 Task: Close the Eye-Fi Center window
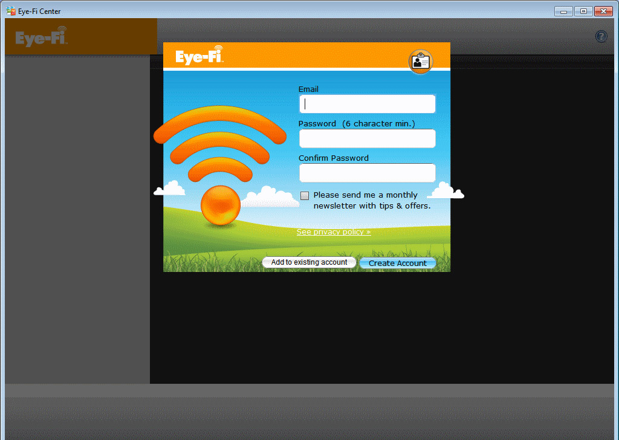[x=603, y=11]
